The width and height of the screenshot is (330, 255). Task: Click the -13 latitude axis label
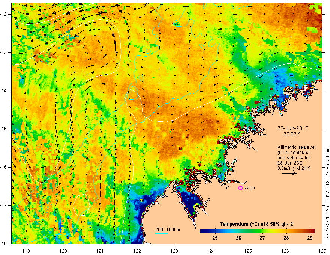pyautogui.click(x=4, y=52)
